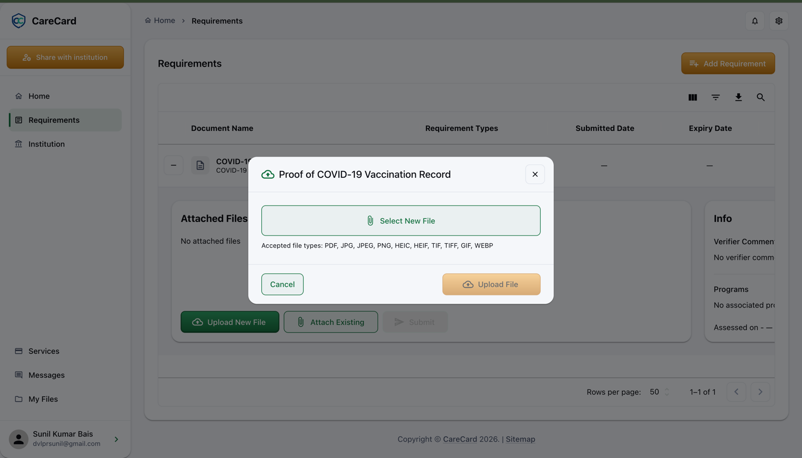Download the requirements table
The width and height of the screenshot is (802, 458).
738,98
